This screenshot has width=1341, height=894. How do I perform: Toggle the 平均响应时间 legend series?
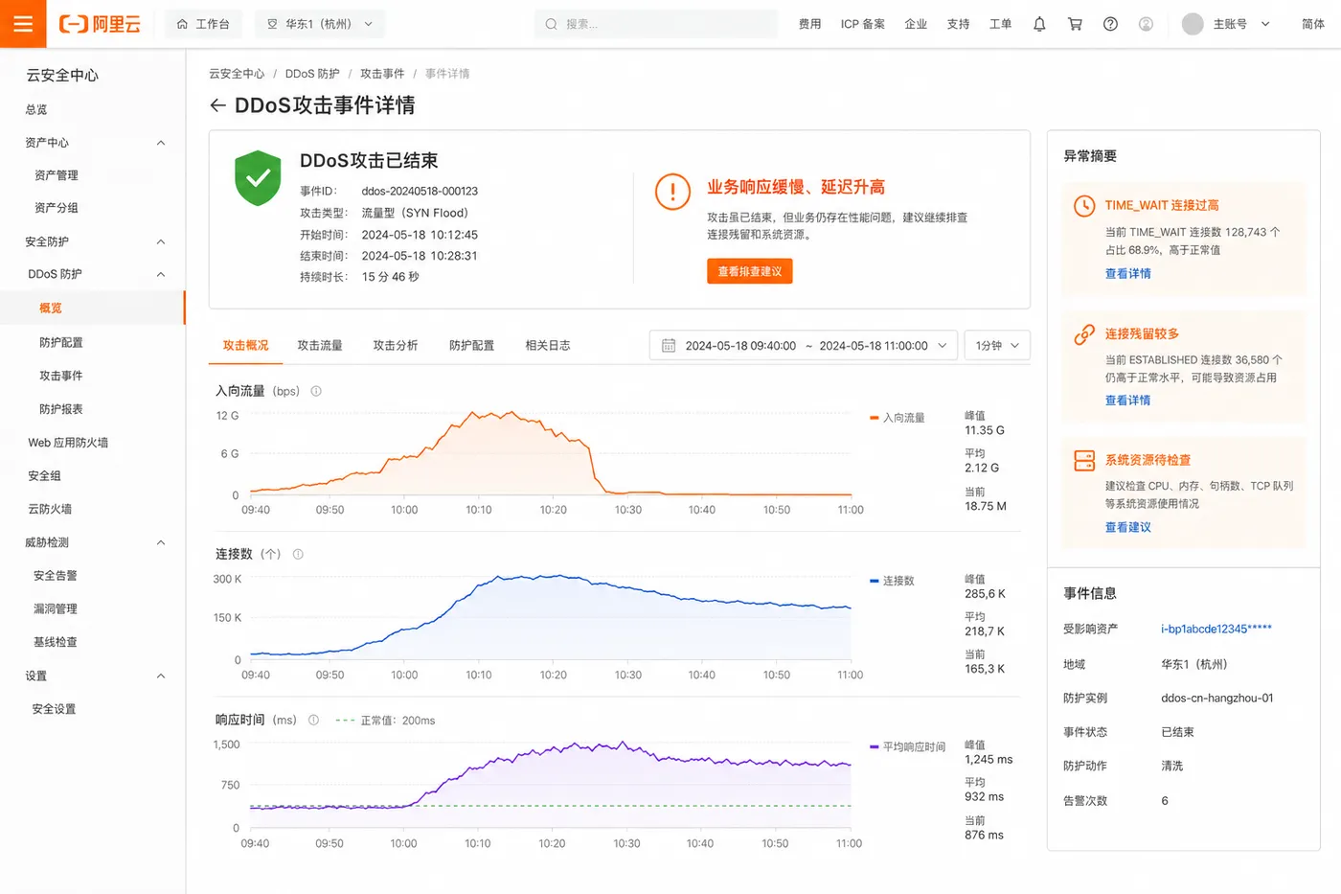click(x=907, y=746)
